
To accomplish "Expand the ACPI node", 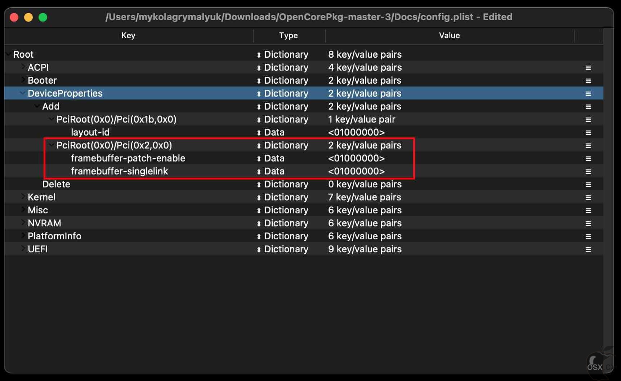I will (x=23, y=67).
